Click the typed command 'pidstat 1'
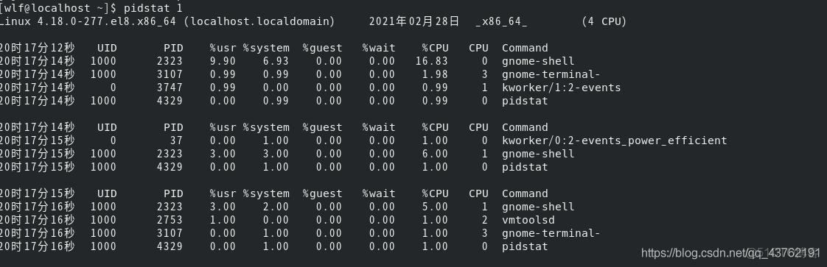The image size is (827, 267). pos(153,8)
